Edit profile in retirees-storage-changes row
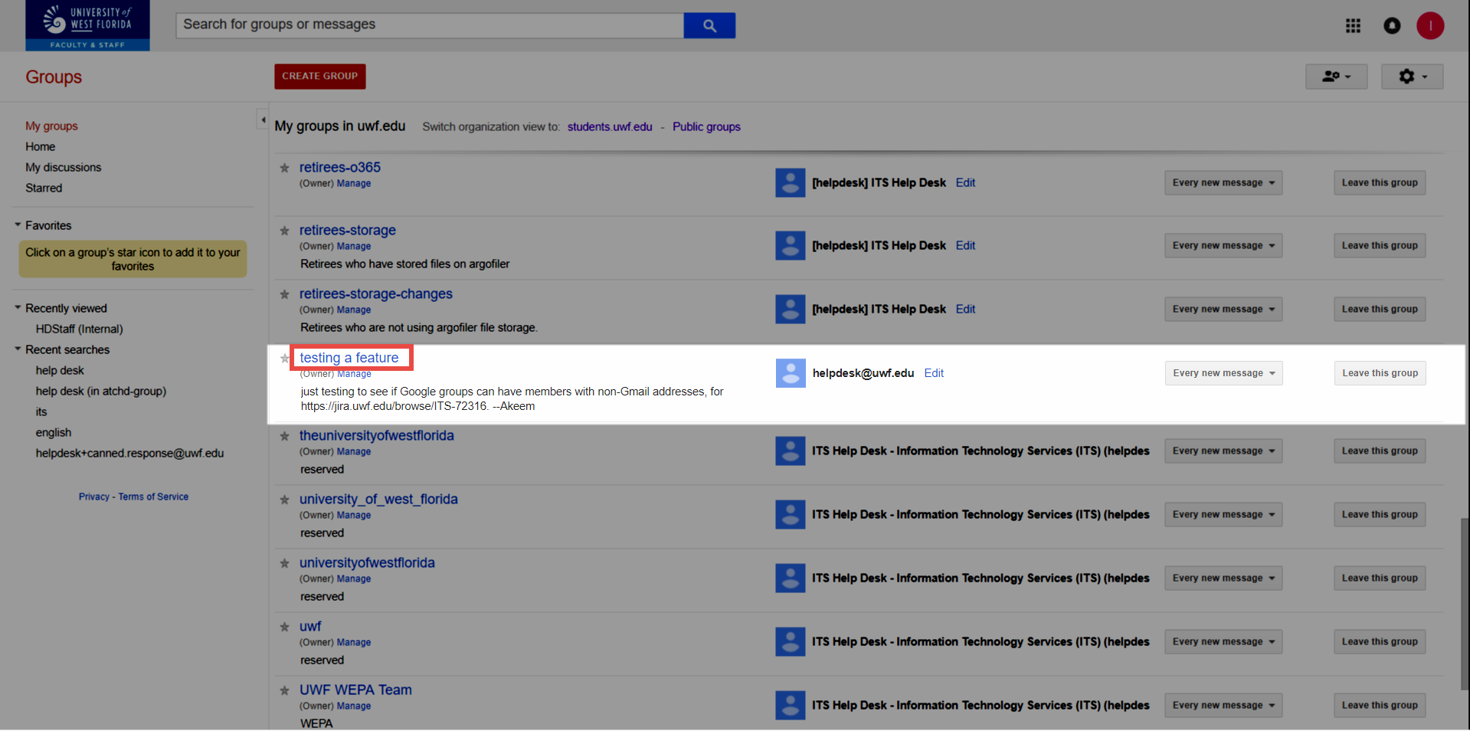 (965, 309)
